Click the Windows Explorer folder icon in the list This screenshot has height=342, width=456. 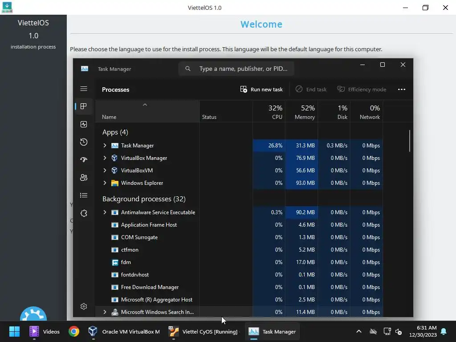(115, 183)
